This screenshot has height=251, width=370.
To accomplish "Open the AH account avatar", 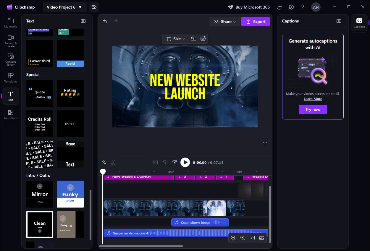I will tap(316, 7).
